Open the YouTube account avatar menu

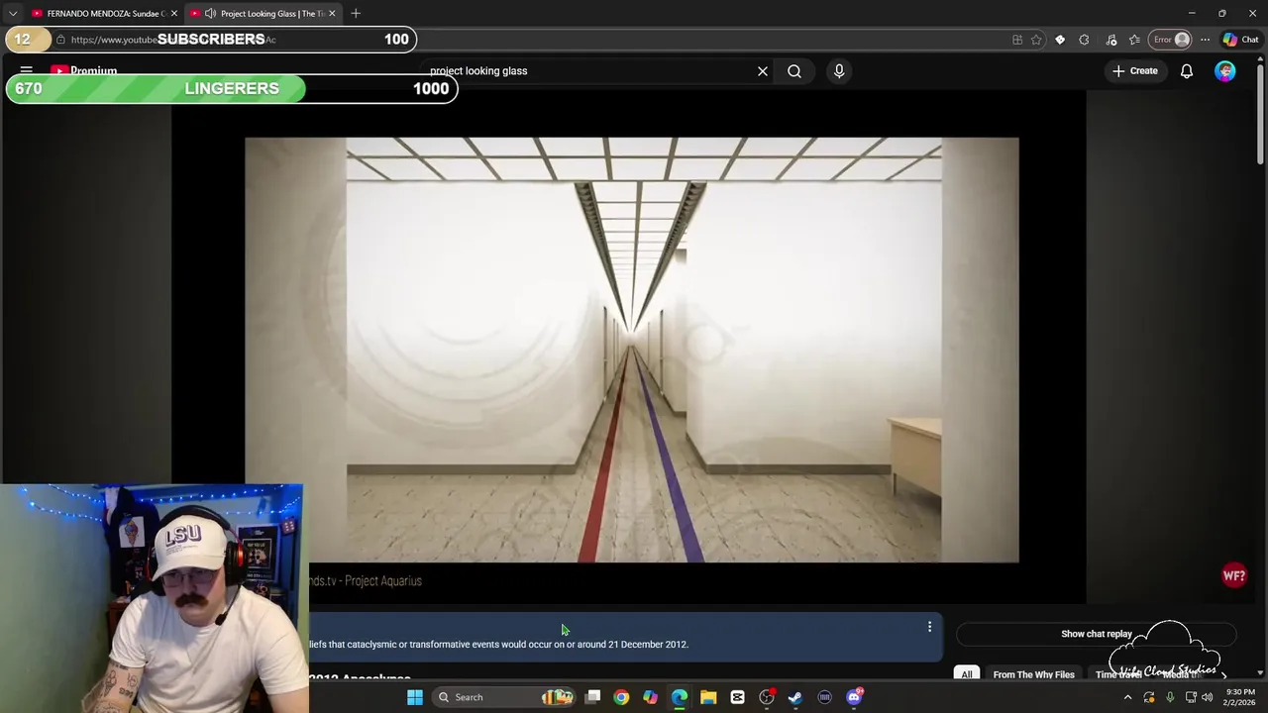(x=1225, y=71)
